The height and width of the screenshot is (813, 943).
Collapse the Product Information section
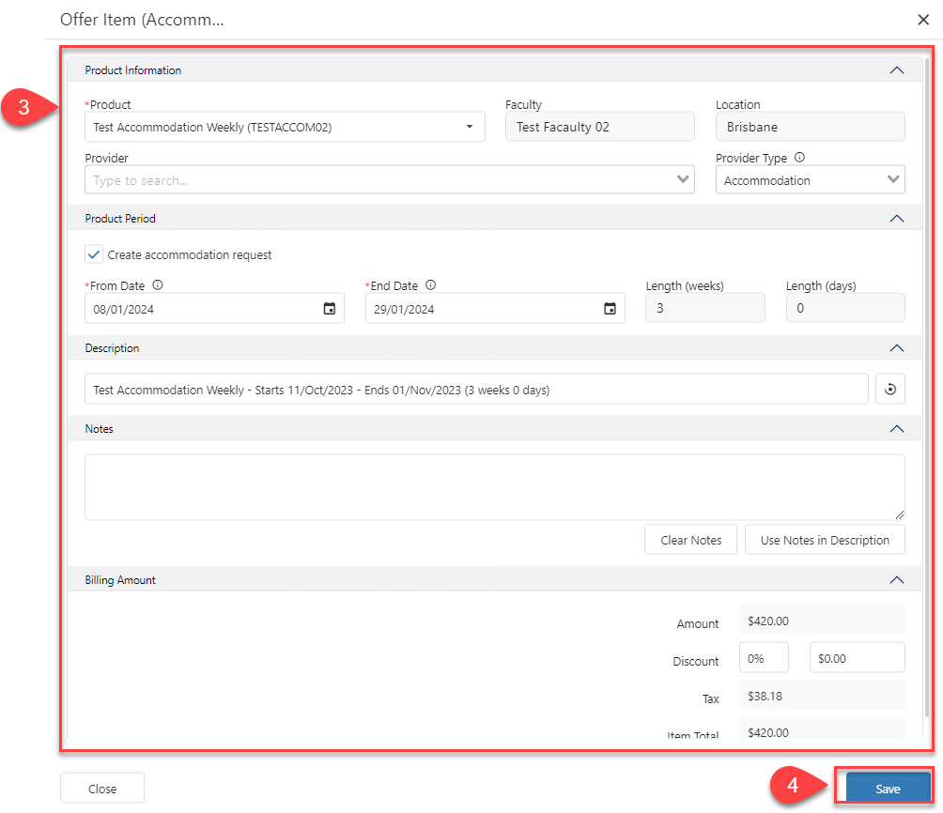(x=896, y=70)
